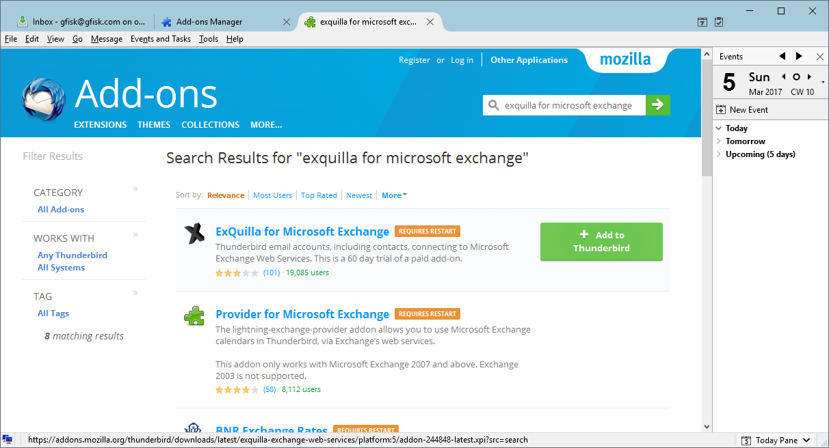Jump to today using the circle icon
The image size is (829, 448).
[x=796, y=77]
